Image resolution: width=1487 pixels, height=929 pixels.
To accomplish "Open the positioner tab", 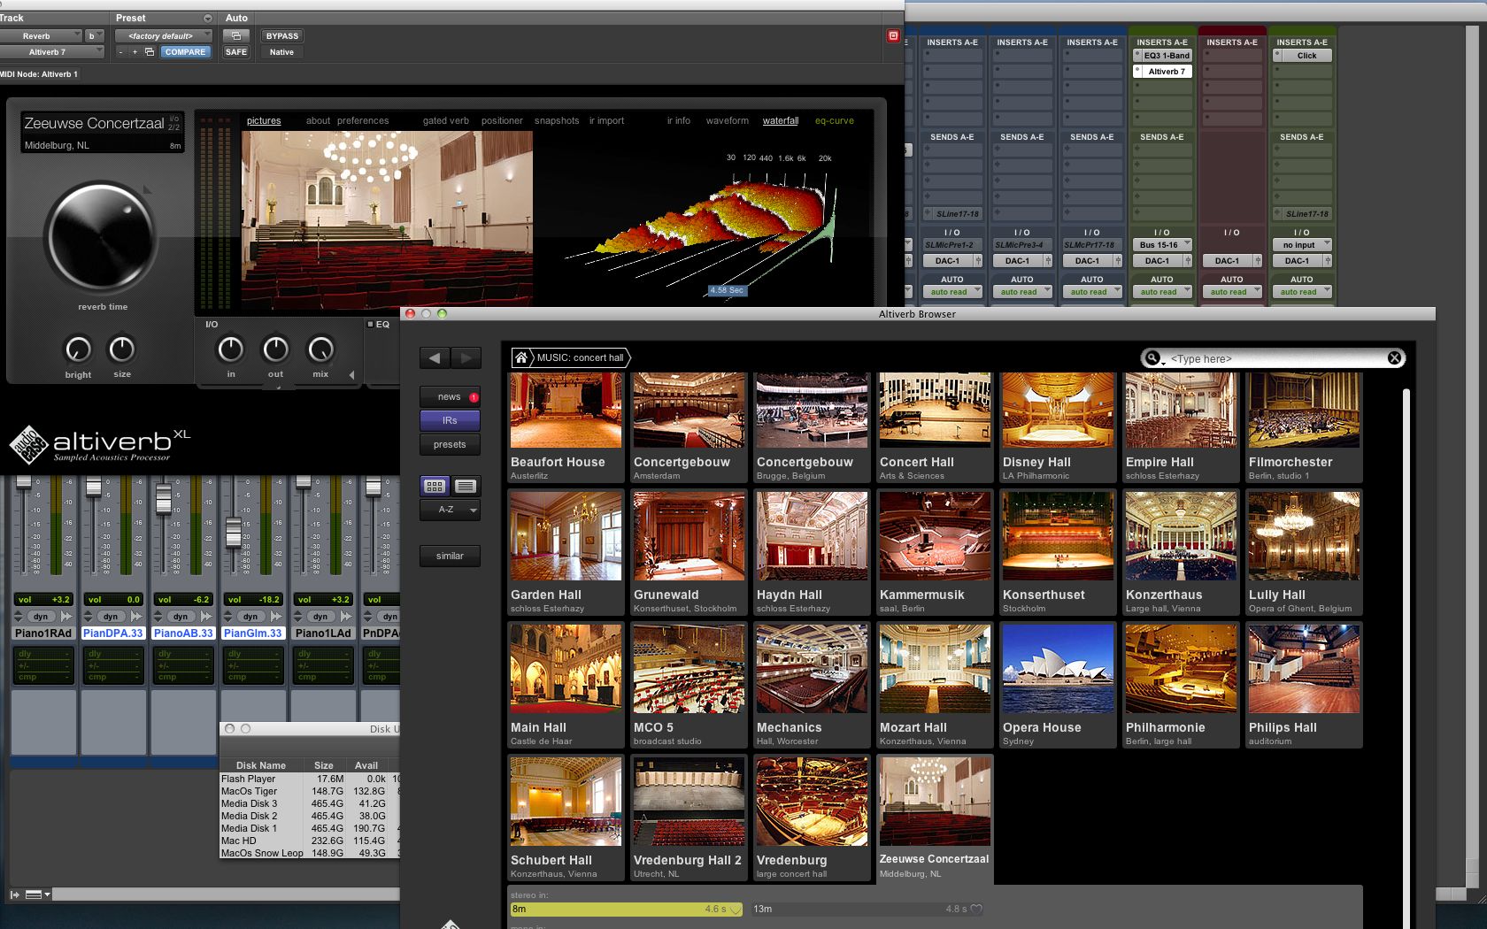I will coord(502,121).
